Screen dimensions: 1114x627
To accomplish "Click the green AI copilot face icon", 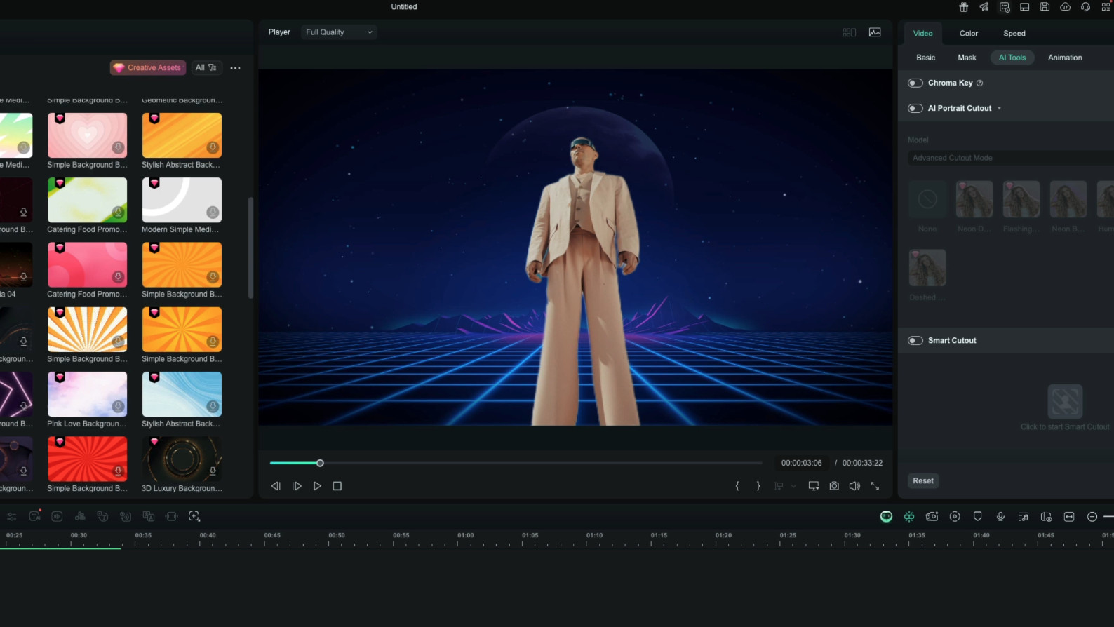I will pos(887,517).
